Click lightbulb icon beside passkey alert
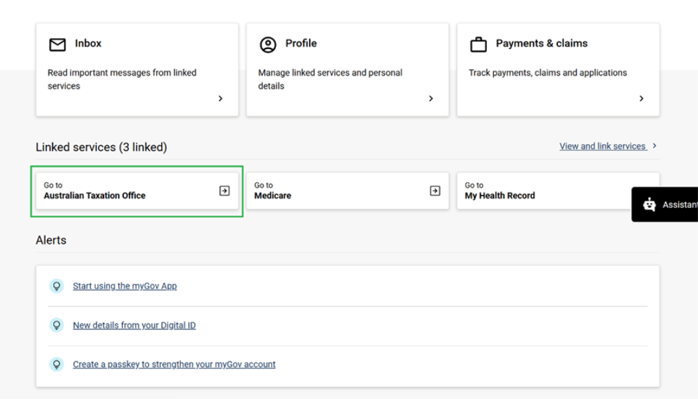698x399 pixels. (57, 364)
